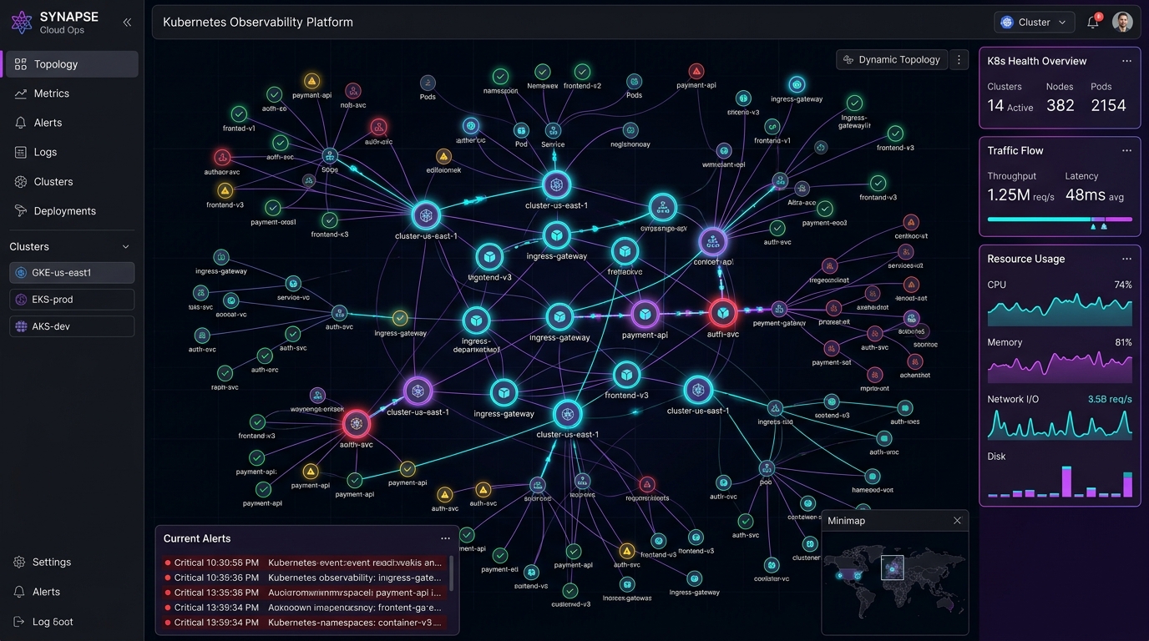
Task: Open Current Alerts panel options menu
Action: (x=445, y=538)
